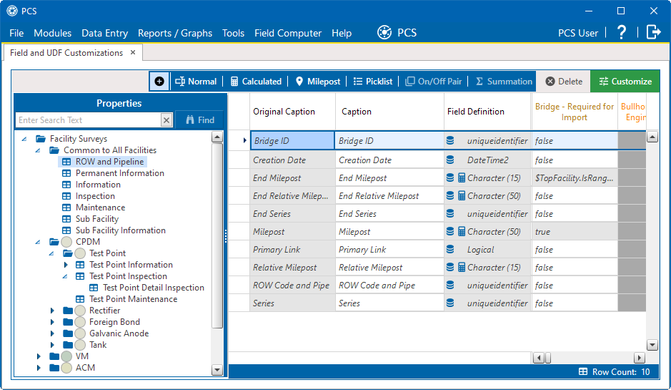
Task: Click the row selector arrow for Bridge ID
Action: point(244,140)
